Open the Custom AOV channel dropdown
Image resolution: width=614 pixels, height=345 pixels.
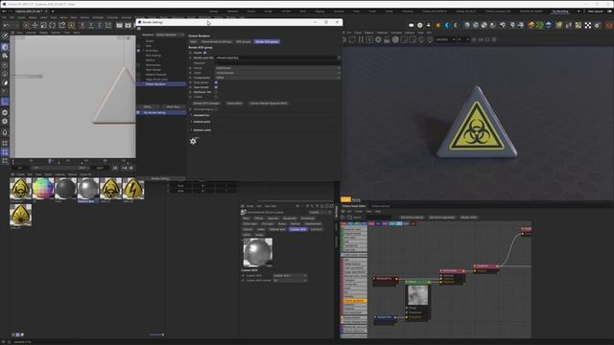pyautogui.click(x=290, y=281)
